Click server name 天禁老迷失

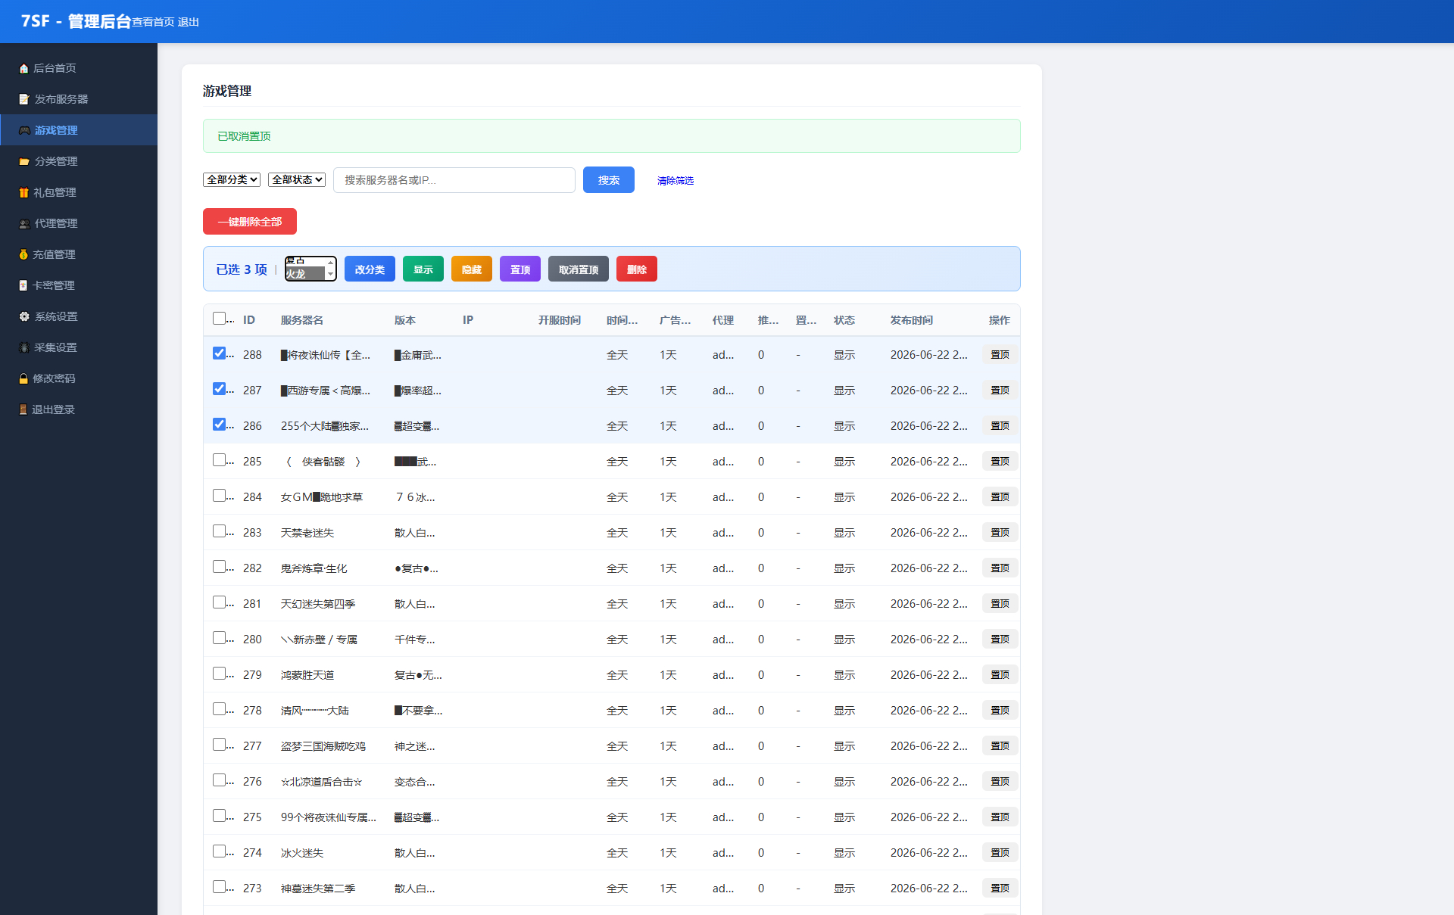[307, 533]
